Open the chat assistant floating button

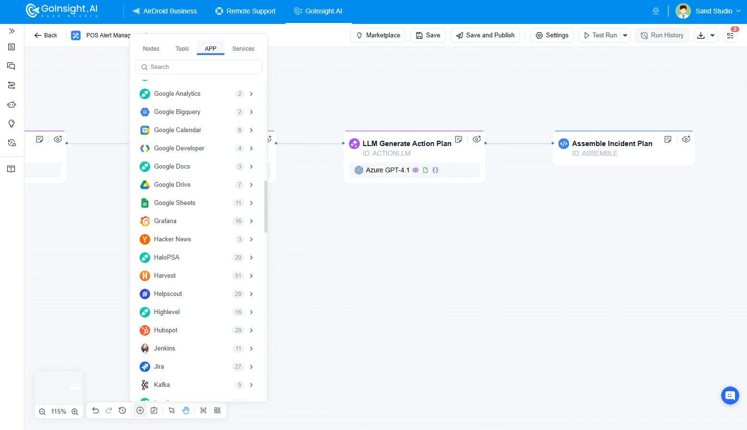point(730,396)
